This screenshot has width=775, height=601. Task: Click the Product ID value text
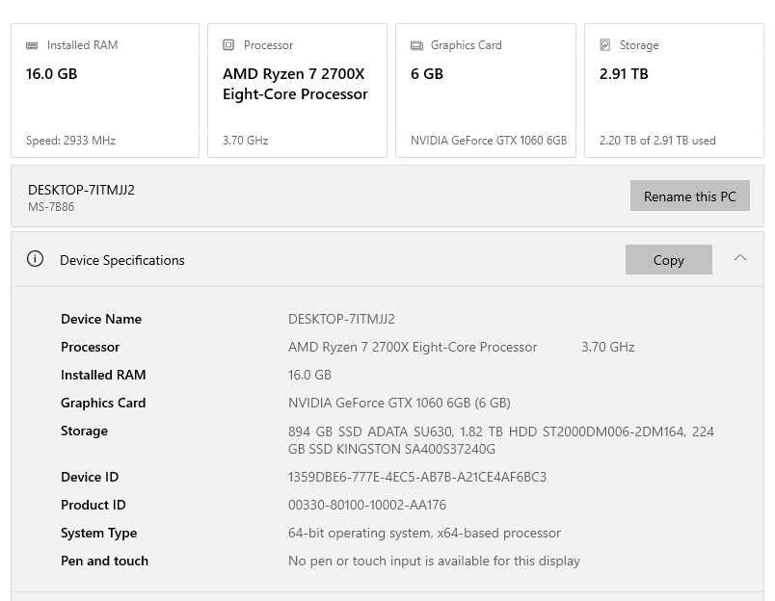(x=367, y=505)
